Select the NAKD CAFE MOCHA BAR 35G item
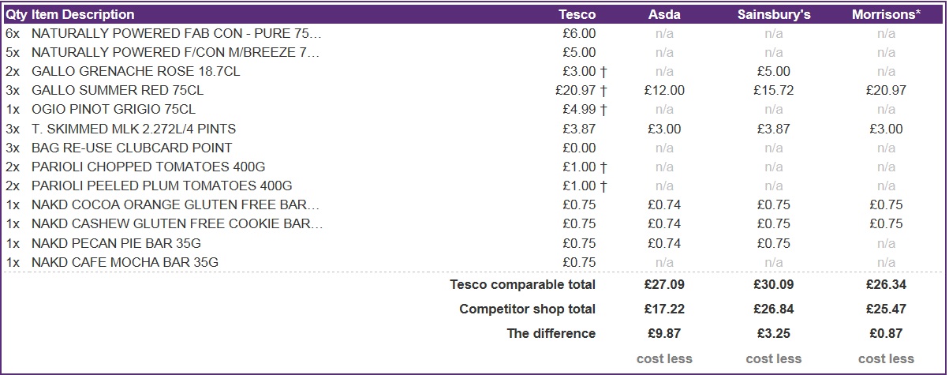 click(x=125, y=262)
